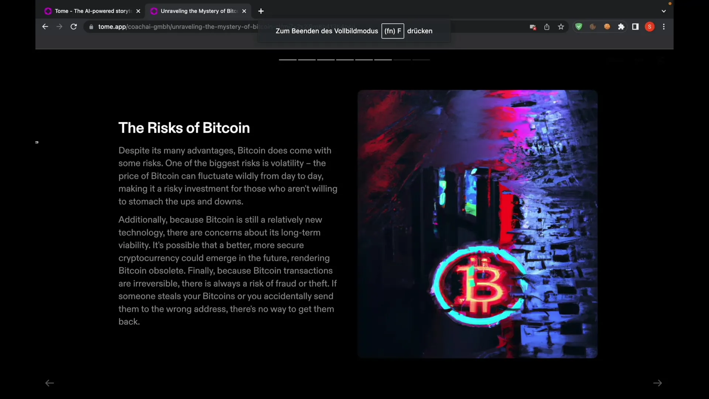
Task: Go to the previous slide with left arrow
Action: point(49,383)
